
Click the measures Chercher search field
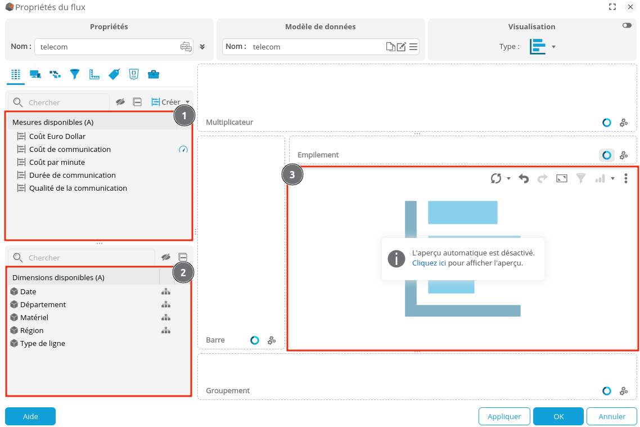(65, 102)
